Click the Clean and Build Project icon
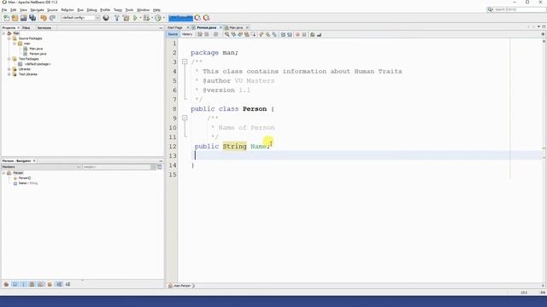Viewport: 547px width, 307px height. click(x=126, y=18)
